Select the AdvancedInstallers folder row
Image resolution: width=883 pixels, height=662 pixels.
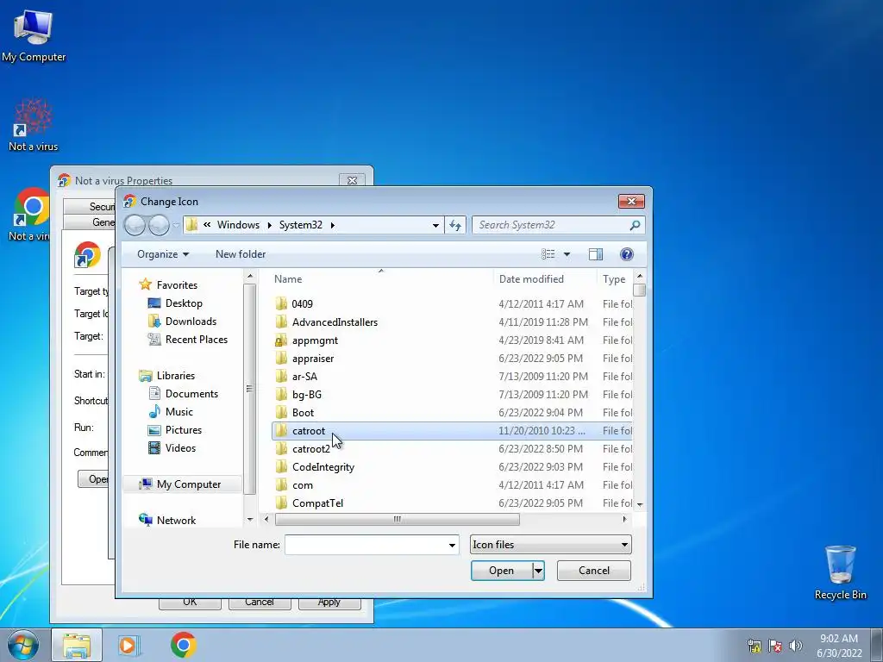452,322
